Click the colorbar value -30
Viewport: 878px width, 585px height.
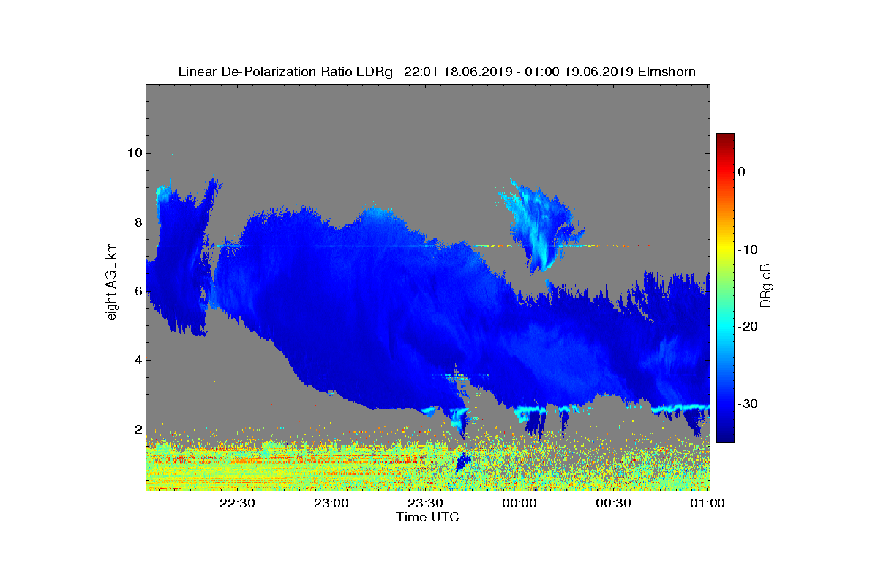click(749, 404)
